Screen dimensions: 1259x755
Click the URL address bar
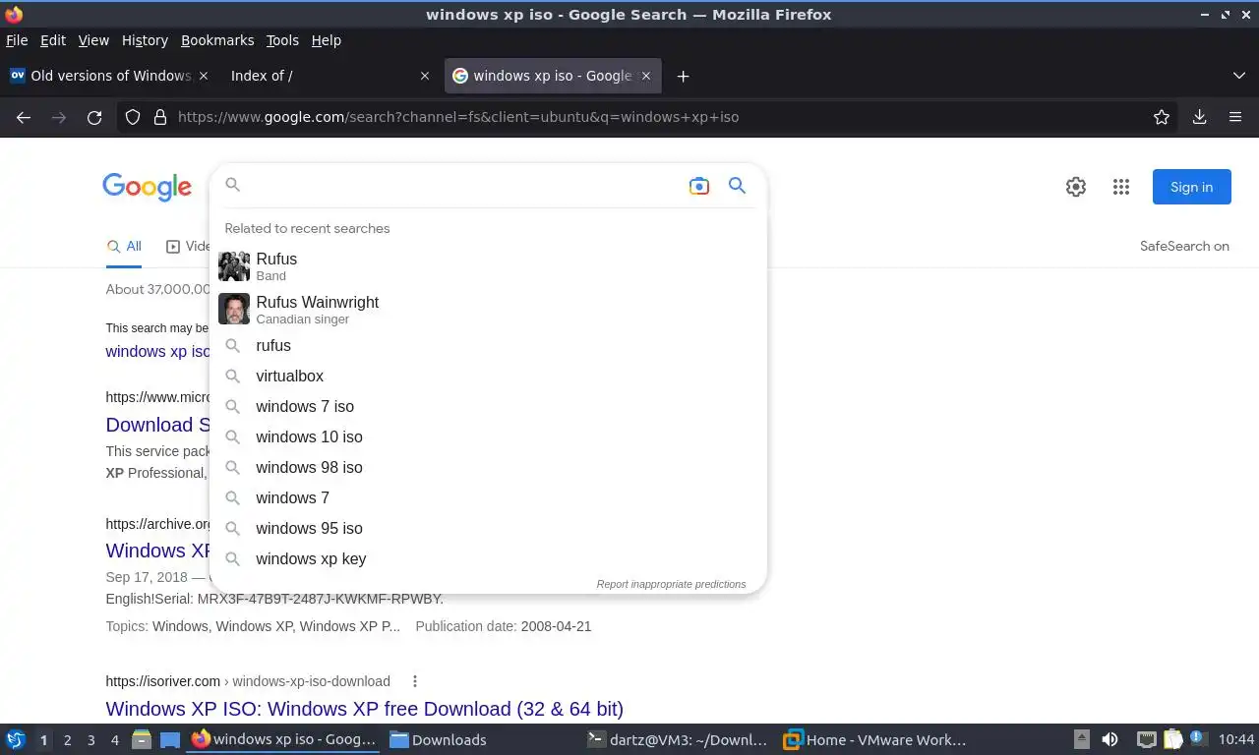click(649, 117)
